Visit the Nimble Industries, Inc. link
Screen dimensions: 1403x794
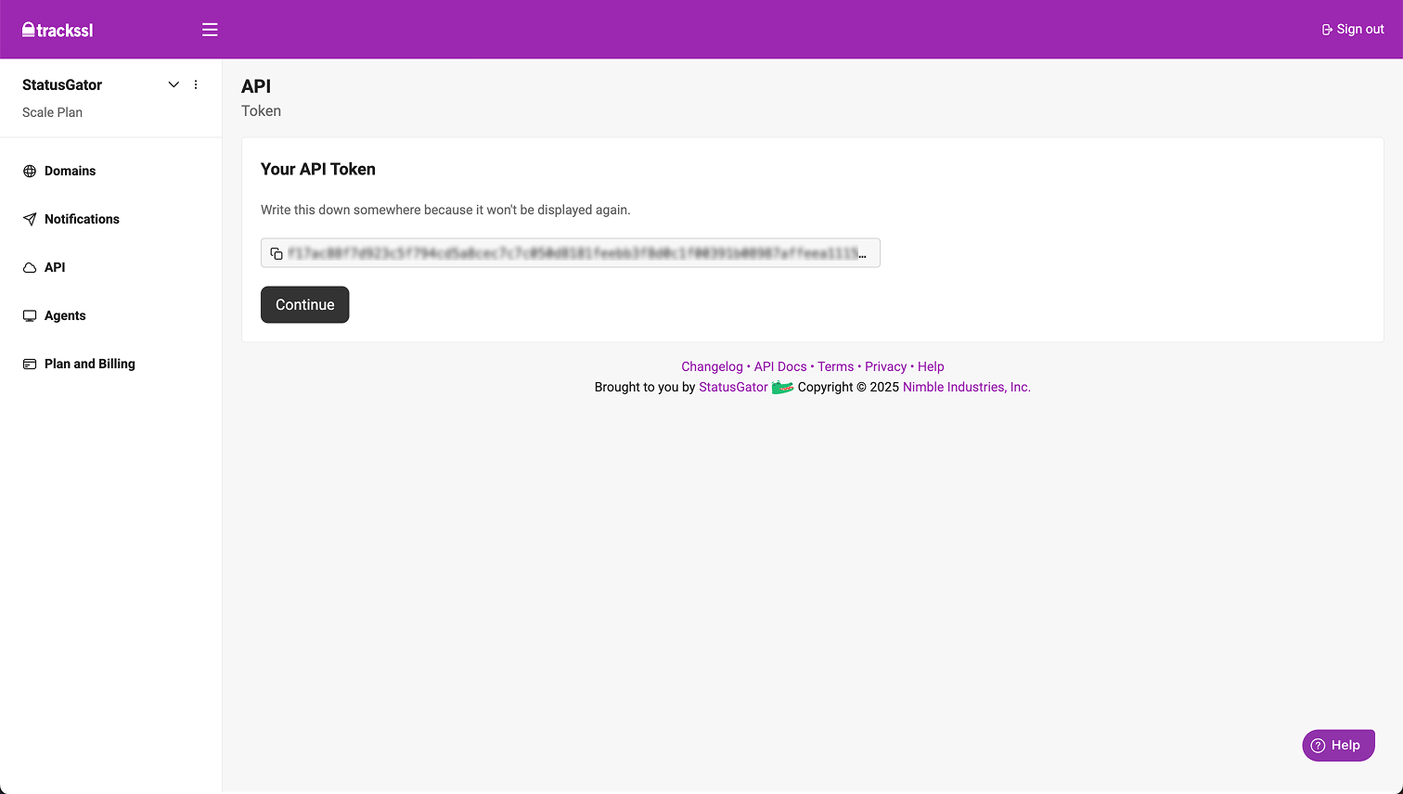tap(967, 387)
